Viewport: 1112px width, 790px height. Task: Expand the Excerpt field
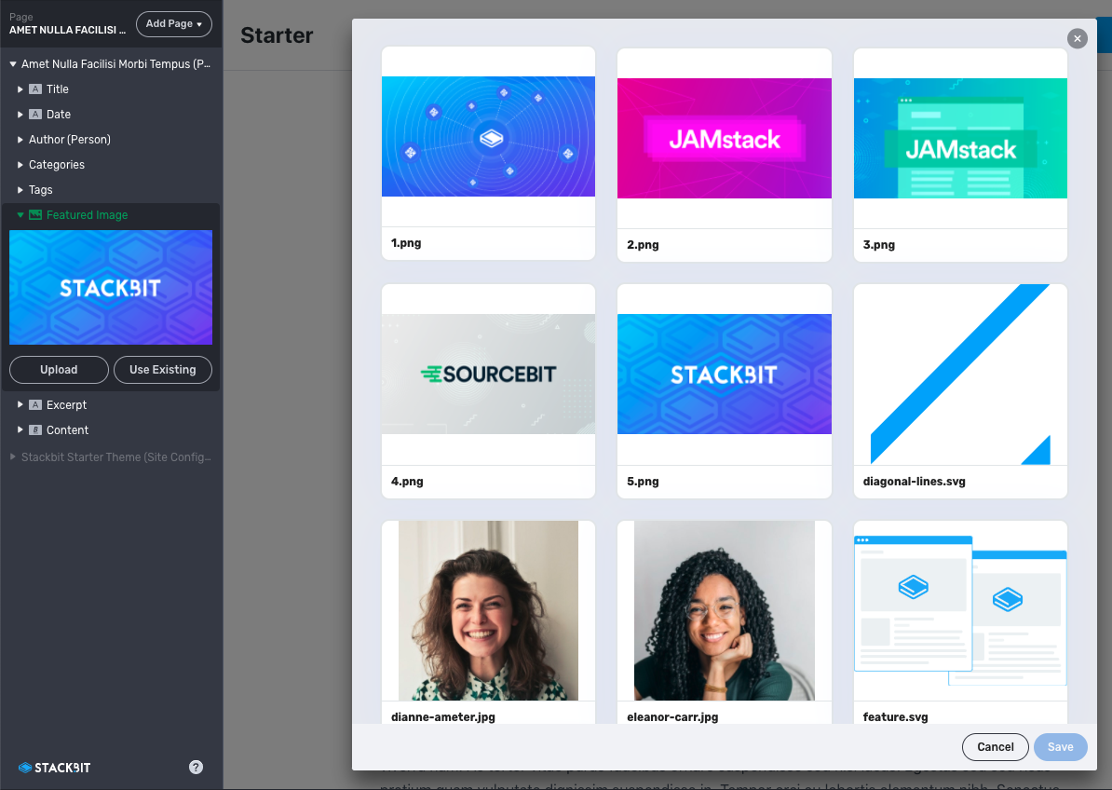pyautogui.click(x=20, y=405)
